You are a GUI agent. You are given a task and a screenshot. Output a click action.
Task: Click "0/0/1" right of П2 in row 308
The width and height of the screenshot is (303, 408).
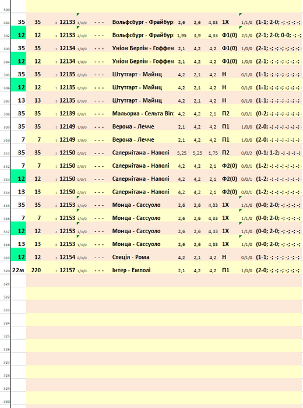(x=246, y=114)
